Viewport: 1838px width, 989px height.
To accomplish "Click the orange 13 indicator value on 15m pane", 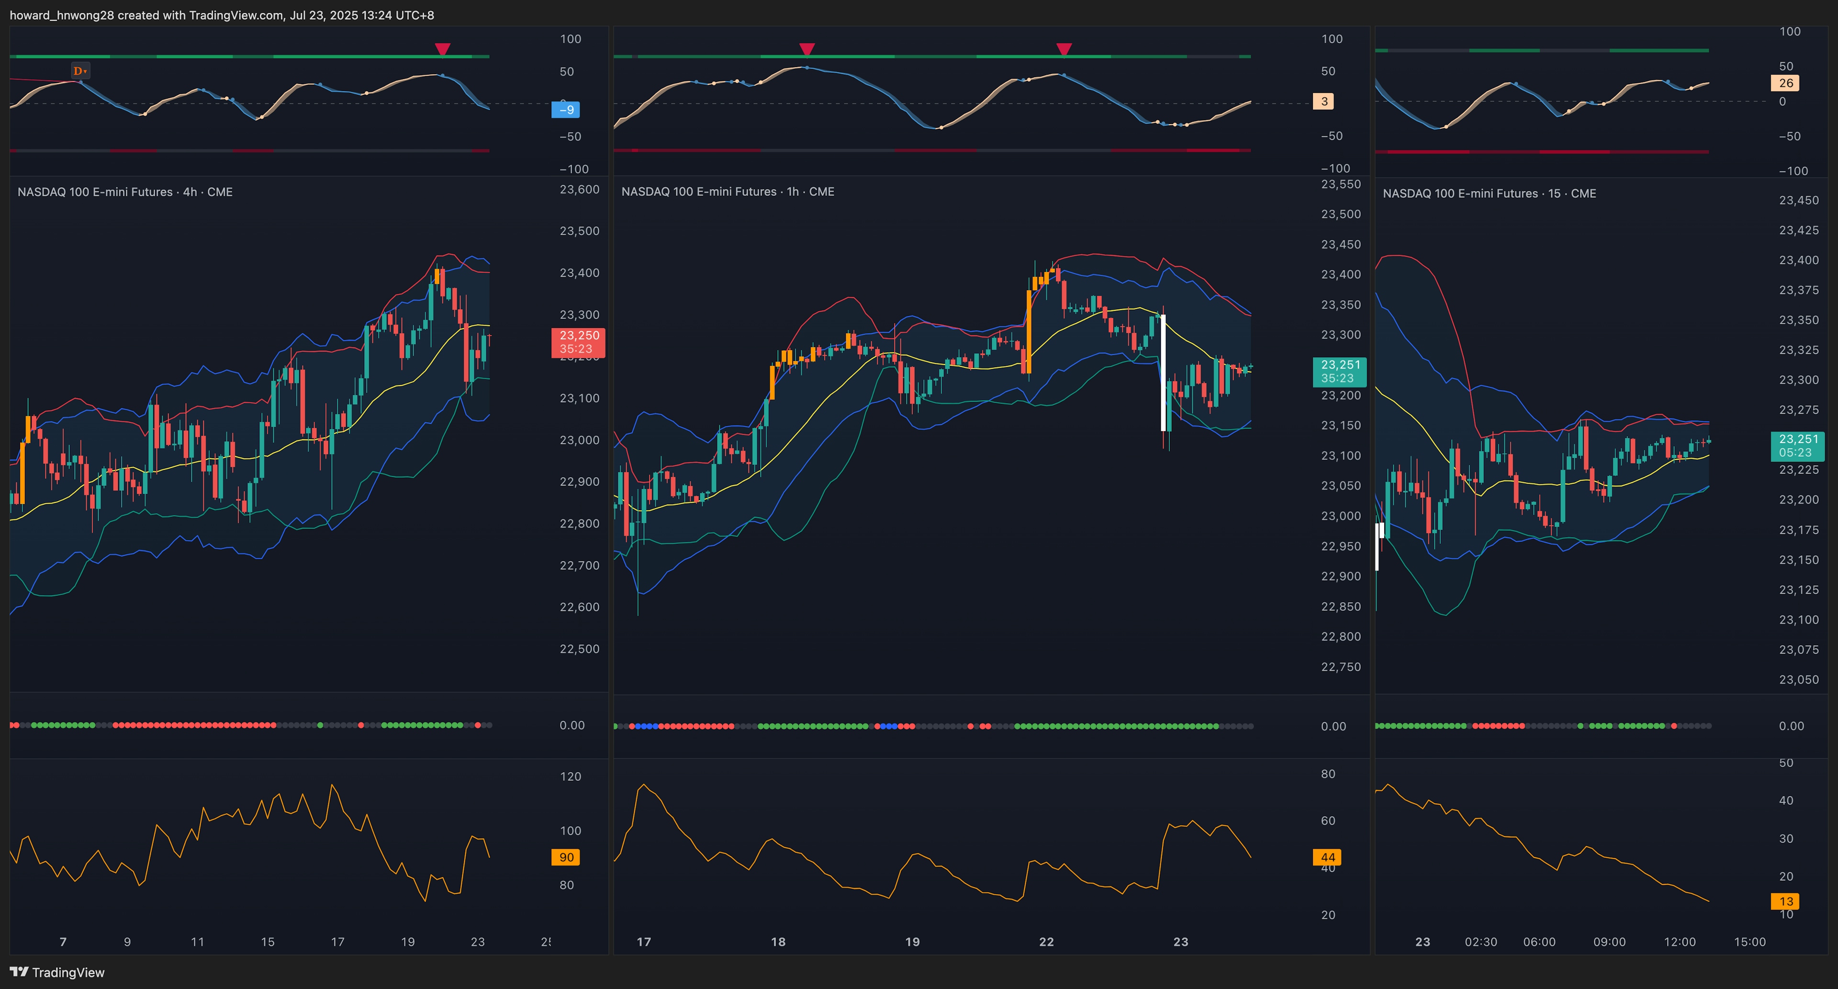I will (x=1785, y=901).
